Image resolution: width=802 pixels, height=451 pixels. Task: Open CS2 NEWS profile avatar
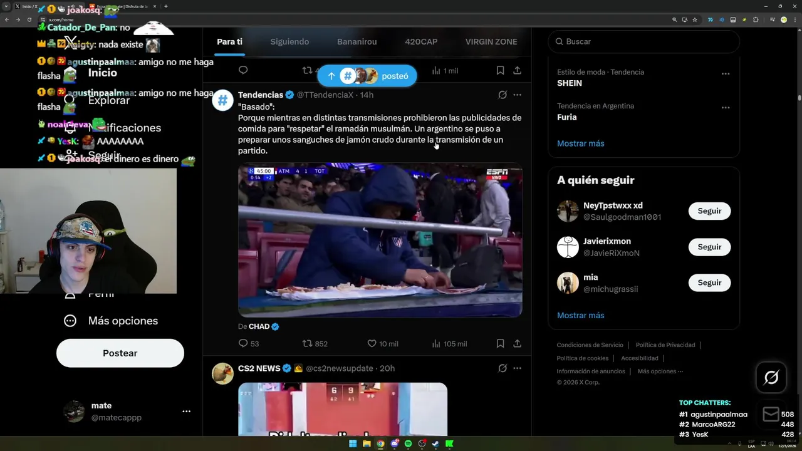[x=222, y=373]
